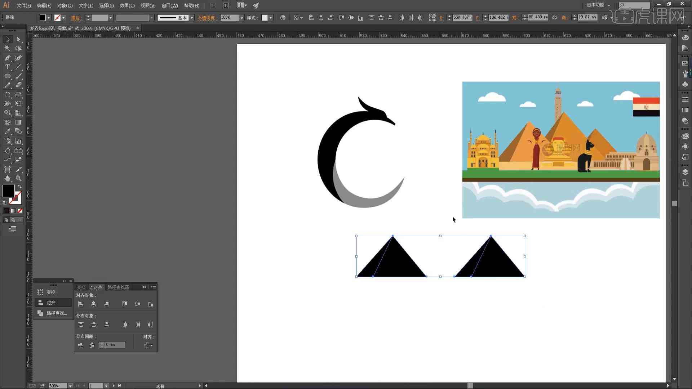This screenshot has width=692, height=389.
Task: Select the Text tool
Action: pos(7,67)
